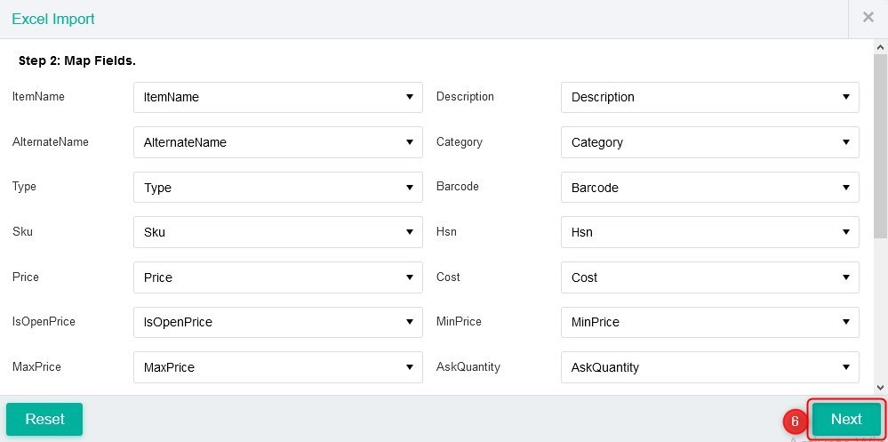
Task: Select the Category mapping dropdown
Action: click(x=709, y=142)
